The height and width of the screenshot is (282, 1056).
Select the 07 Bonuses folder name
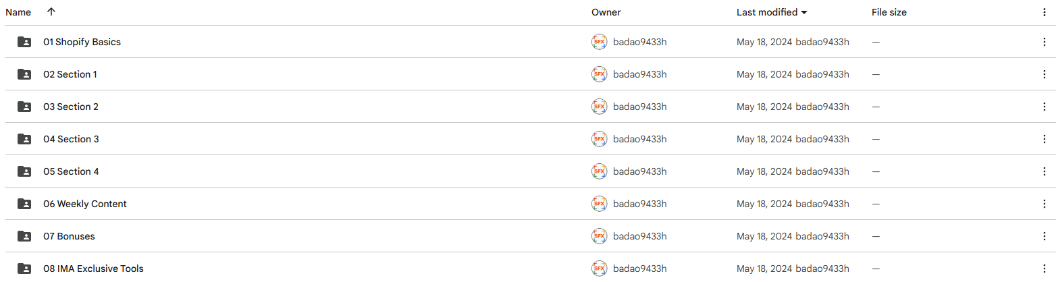69,236
